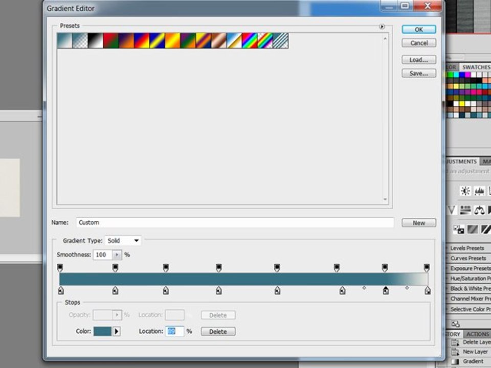The image size is (491, 368).
Task: Select the last color stop under gradient bar
Action: pyautogui.click(x=428, y=291)
